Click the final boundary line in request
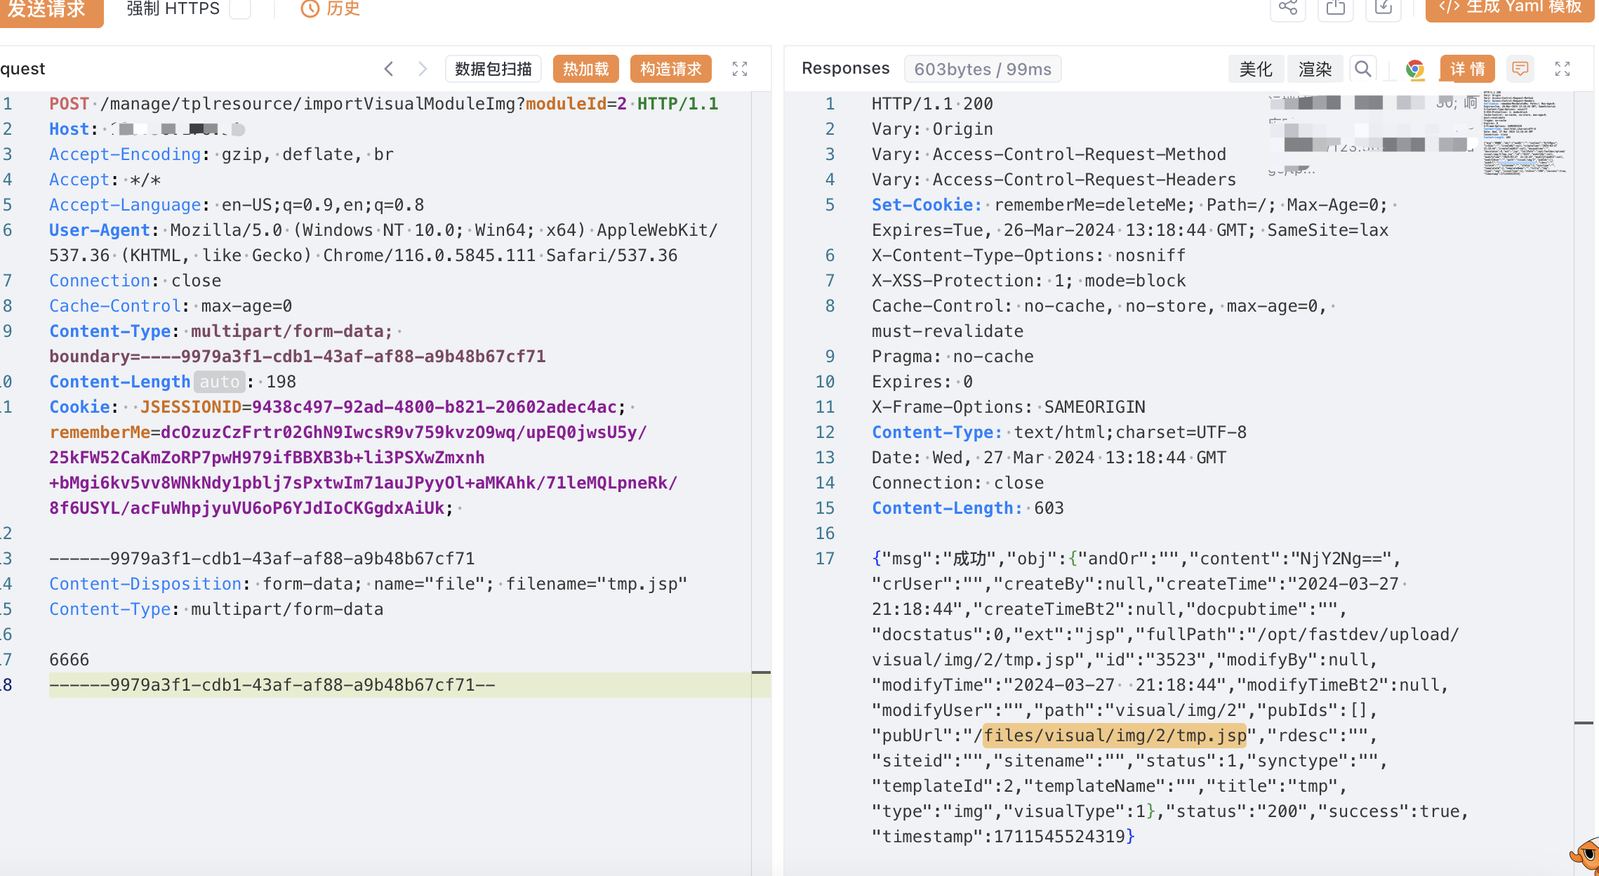 coord(272,685)
